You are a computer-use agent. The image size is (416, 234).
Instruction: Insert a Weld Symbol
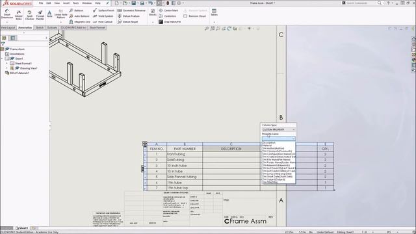tap(103, 16)
